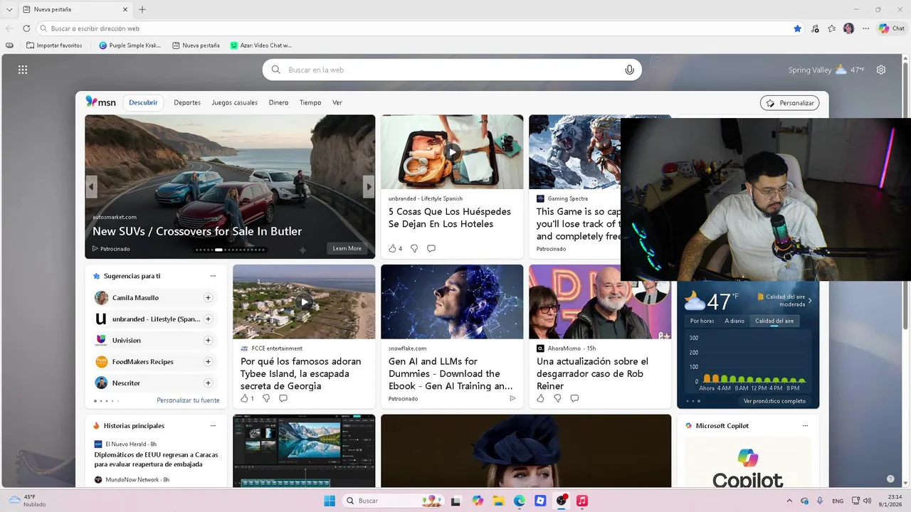Follow Camila Masullo with plus button
911x512 pixels.
coord(209,298)
